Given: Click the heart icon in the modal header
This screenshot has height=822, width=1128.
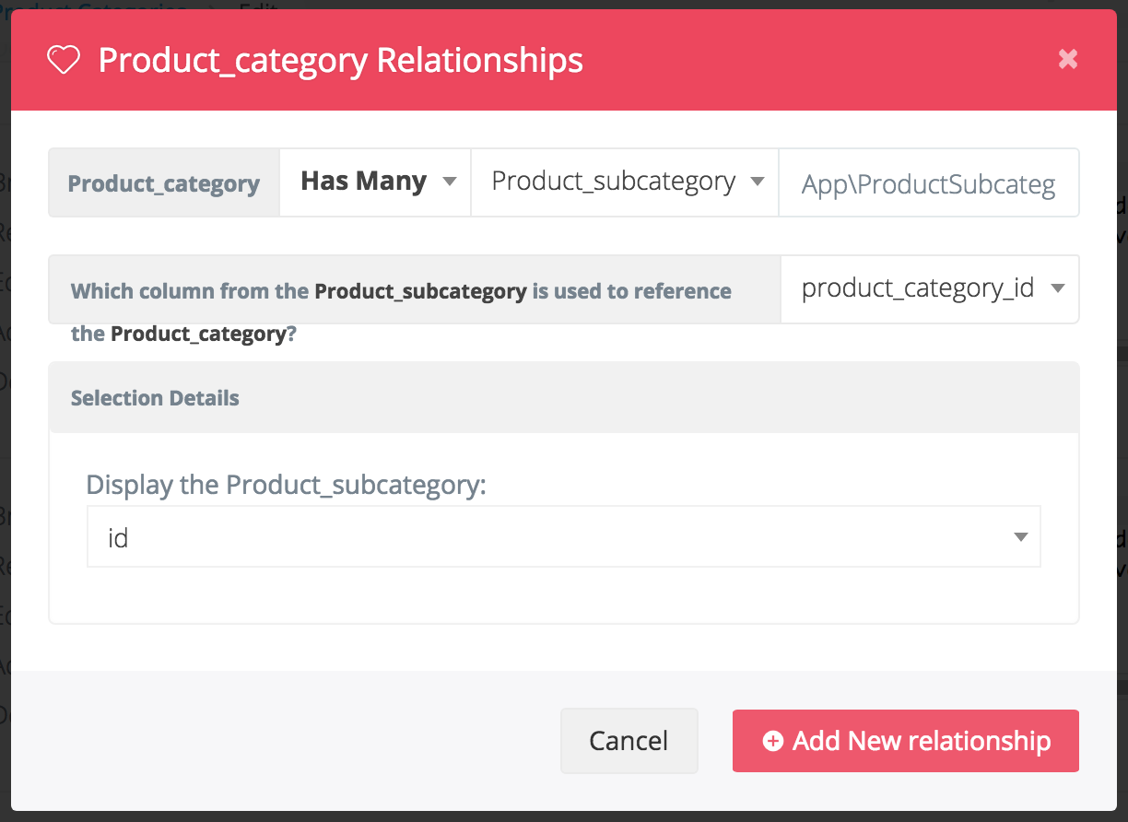Looking at the screenshot, I should coord(64,60).
